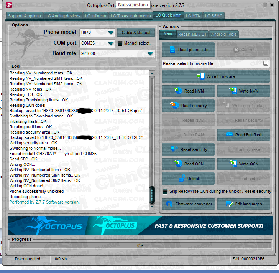The image size is (279, 273).
Task: Click the Read phone info document icon
Action: [172, 50]
